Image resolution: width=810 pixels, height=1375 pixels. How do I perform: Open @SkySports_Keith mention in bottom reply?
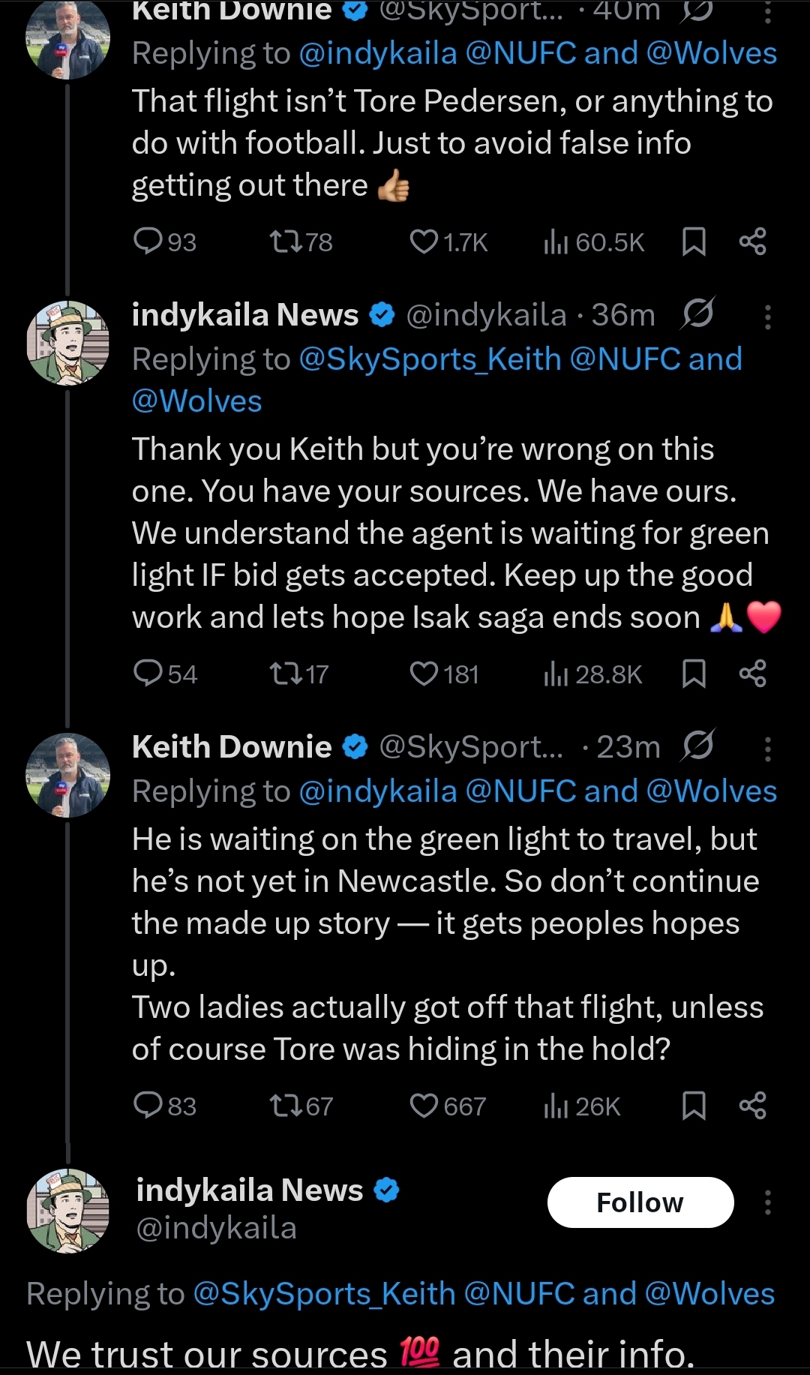pos(324,1294)
